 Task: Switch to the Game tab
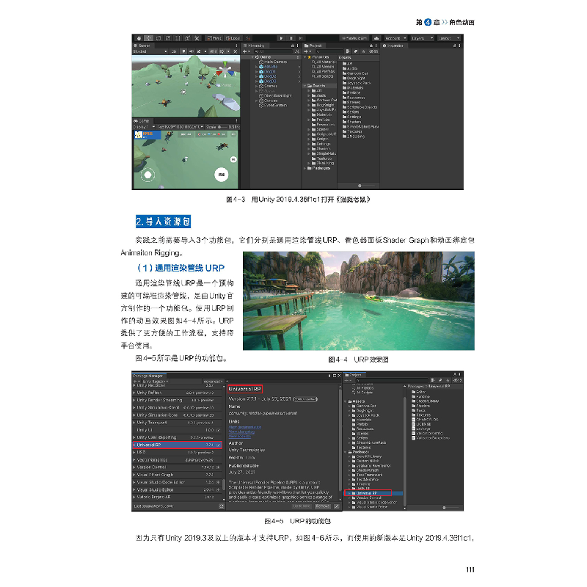(x=142, y=121)
